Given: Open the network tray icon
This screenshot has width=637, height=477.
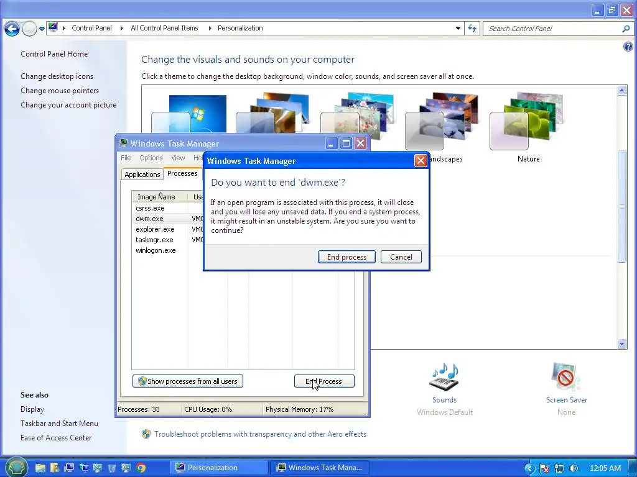Looking at the screenshot, I should point(559,468).
